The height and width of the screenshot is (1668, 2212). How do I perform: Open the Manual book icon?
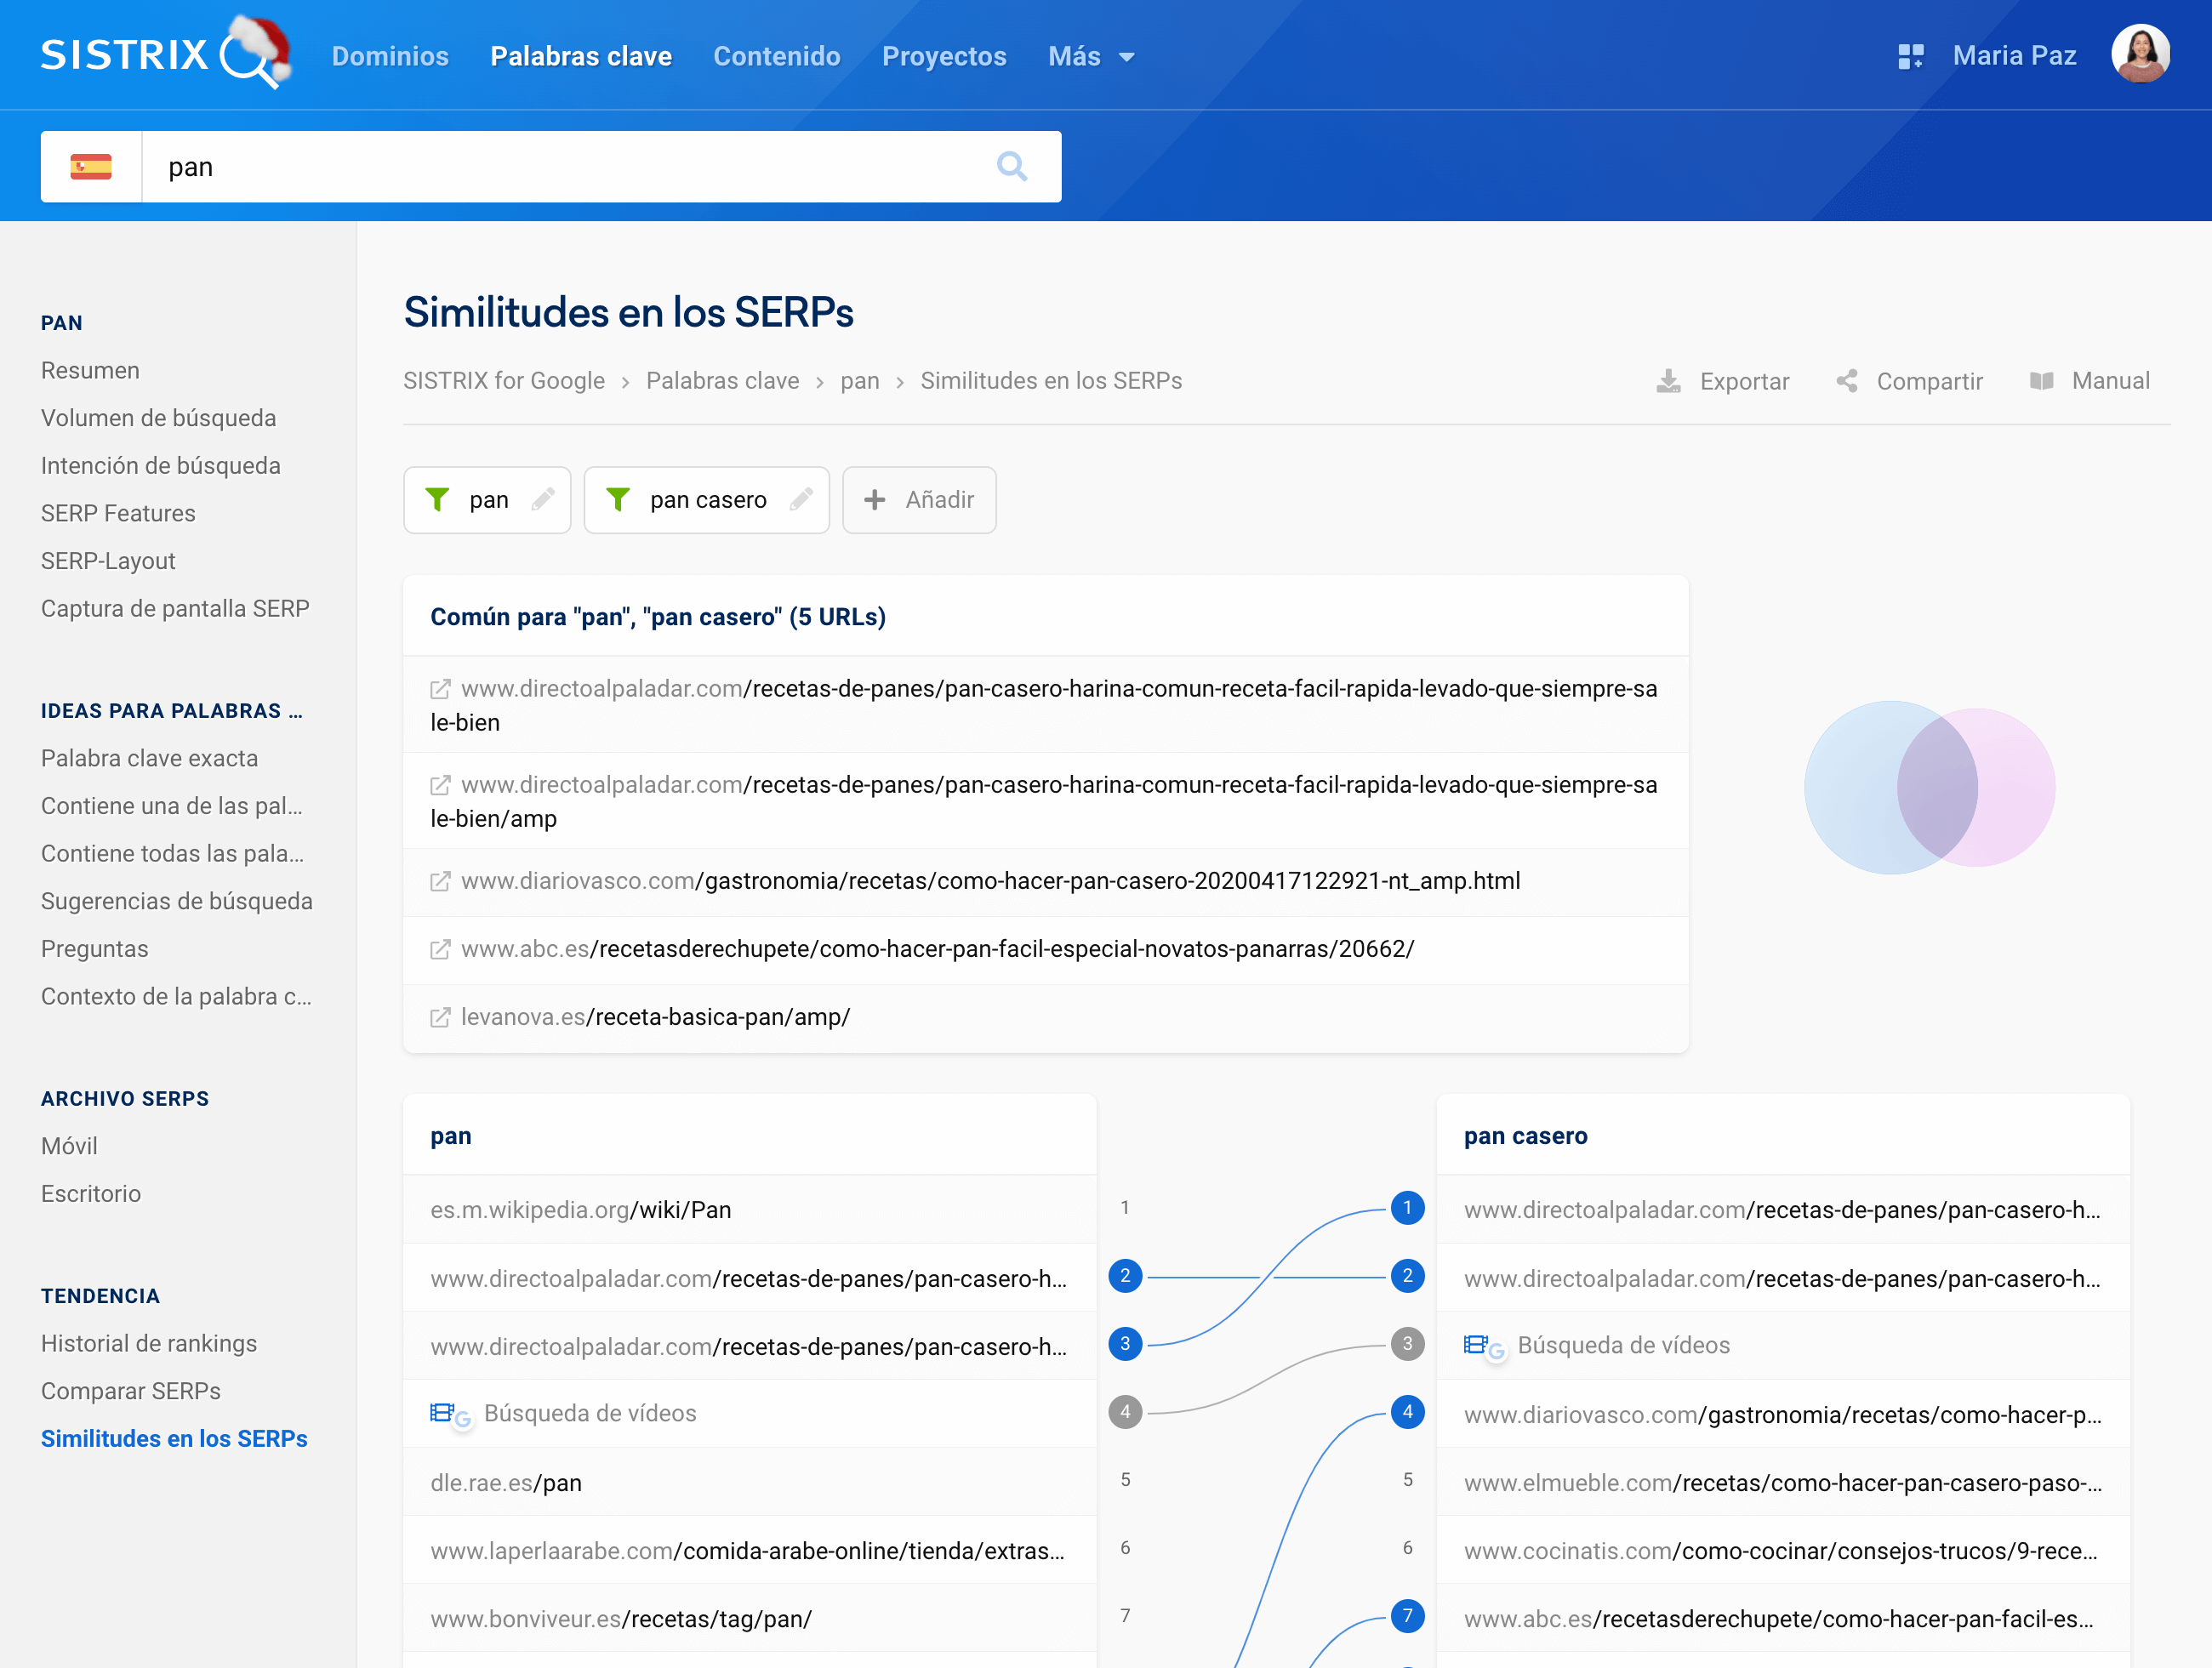coord(2041,381)
